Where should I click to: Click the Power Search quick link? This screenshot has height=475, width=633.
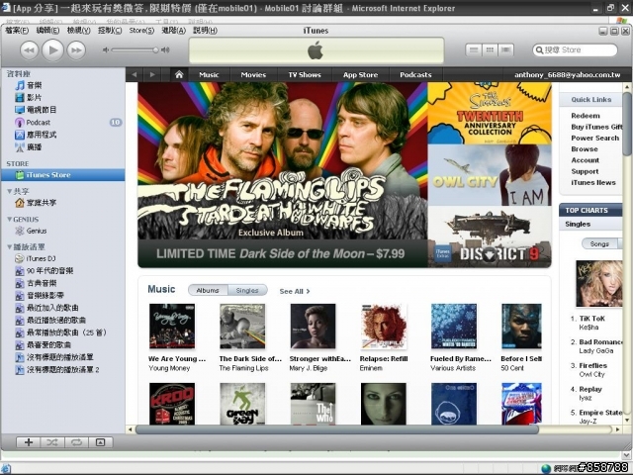pyautogui.click(x=595, y=138)
